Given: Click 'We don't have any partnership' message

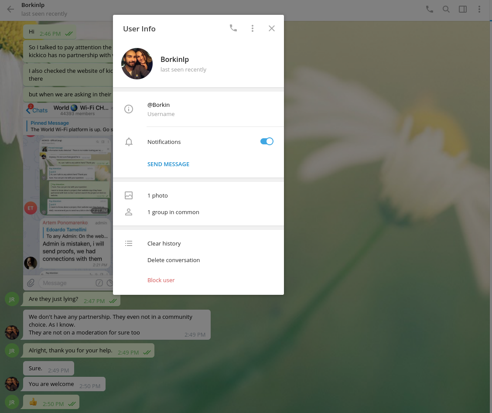Looking at the screenshot, I should pyautogui.click(x=117, y=325).
